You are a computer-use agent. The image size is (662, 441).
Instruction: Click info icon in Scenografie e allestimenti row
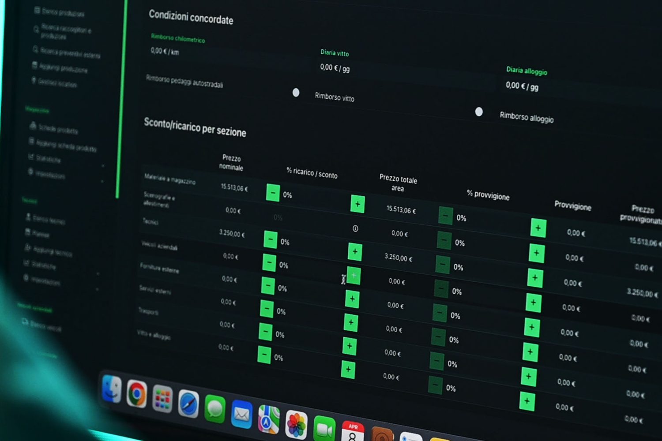(x=355, y=228)
